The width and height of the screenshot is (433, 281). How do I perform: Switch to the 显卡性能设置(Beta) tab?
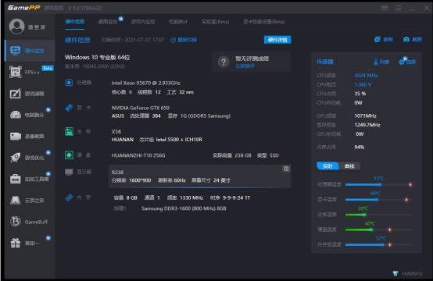point(264,22)
